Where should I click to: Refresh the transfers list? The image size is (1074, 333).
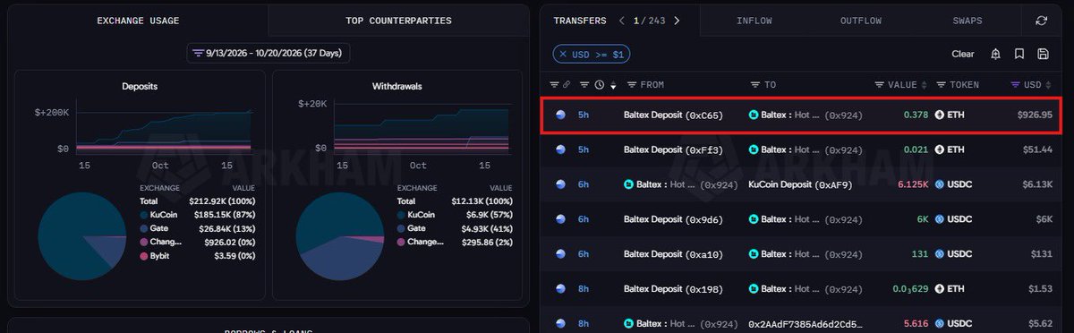coord(1041,20)
